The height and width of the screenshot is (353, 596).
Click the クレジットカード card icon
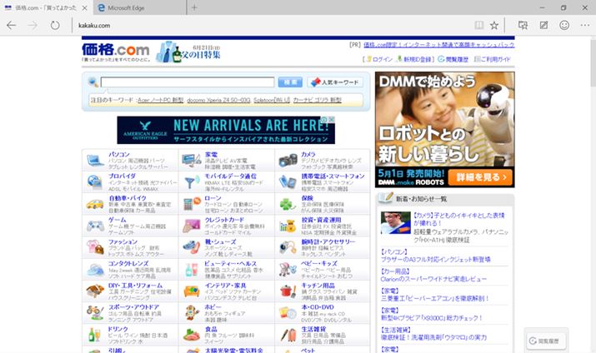coord(192,226)
